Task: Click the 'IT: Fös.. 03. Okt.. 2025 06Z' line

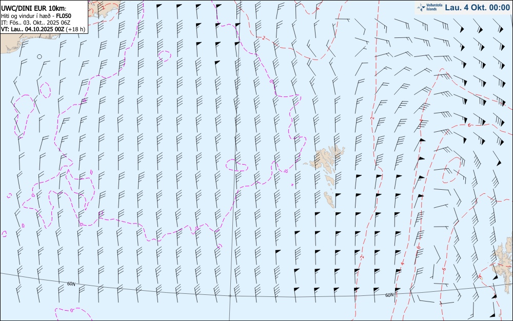Action: tap(35, 23)
